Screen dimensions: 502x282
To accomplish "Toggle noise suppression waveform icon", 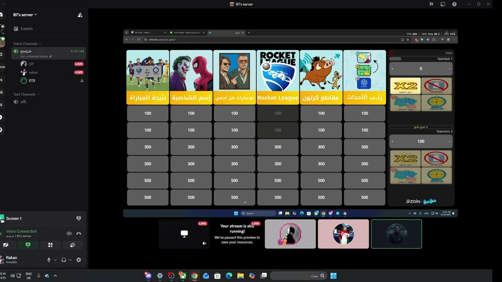I will tap(69, 233).
